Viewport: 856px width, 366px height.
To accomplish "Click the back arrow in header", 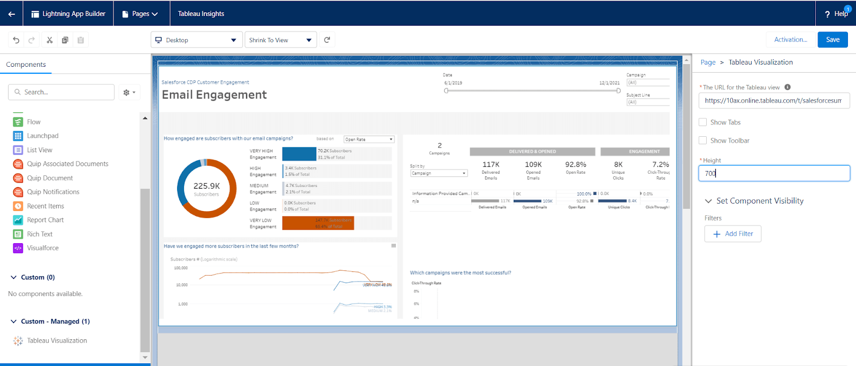I will 11,14.
